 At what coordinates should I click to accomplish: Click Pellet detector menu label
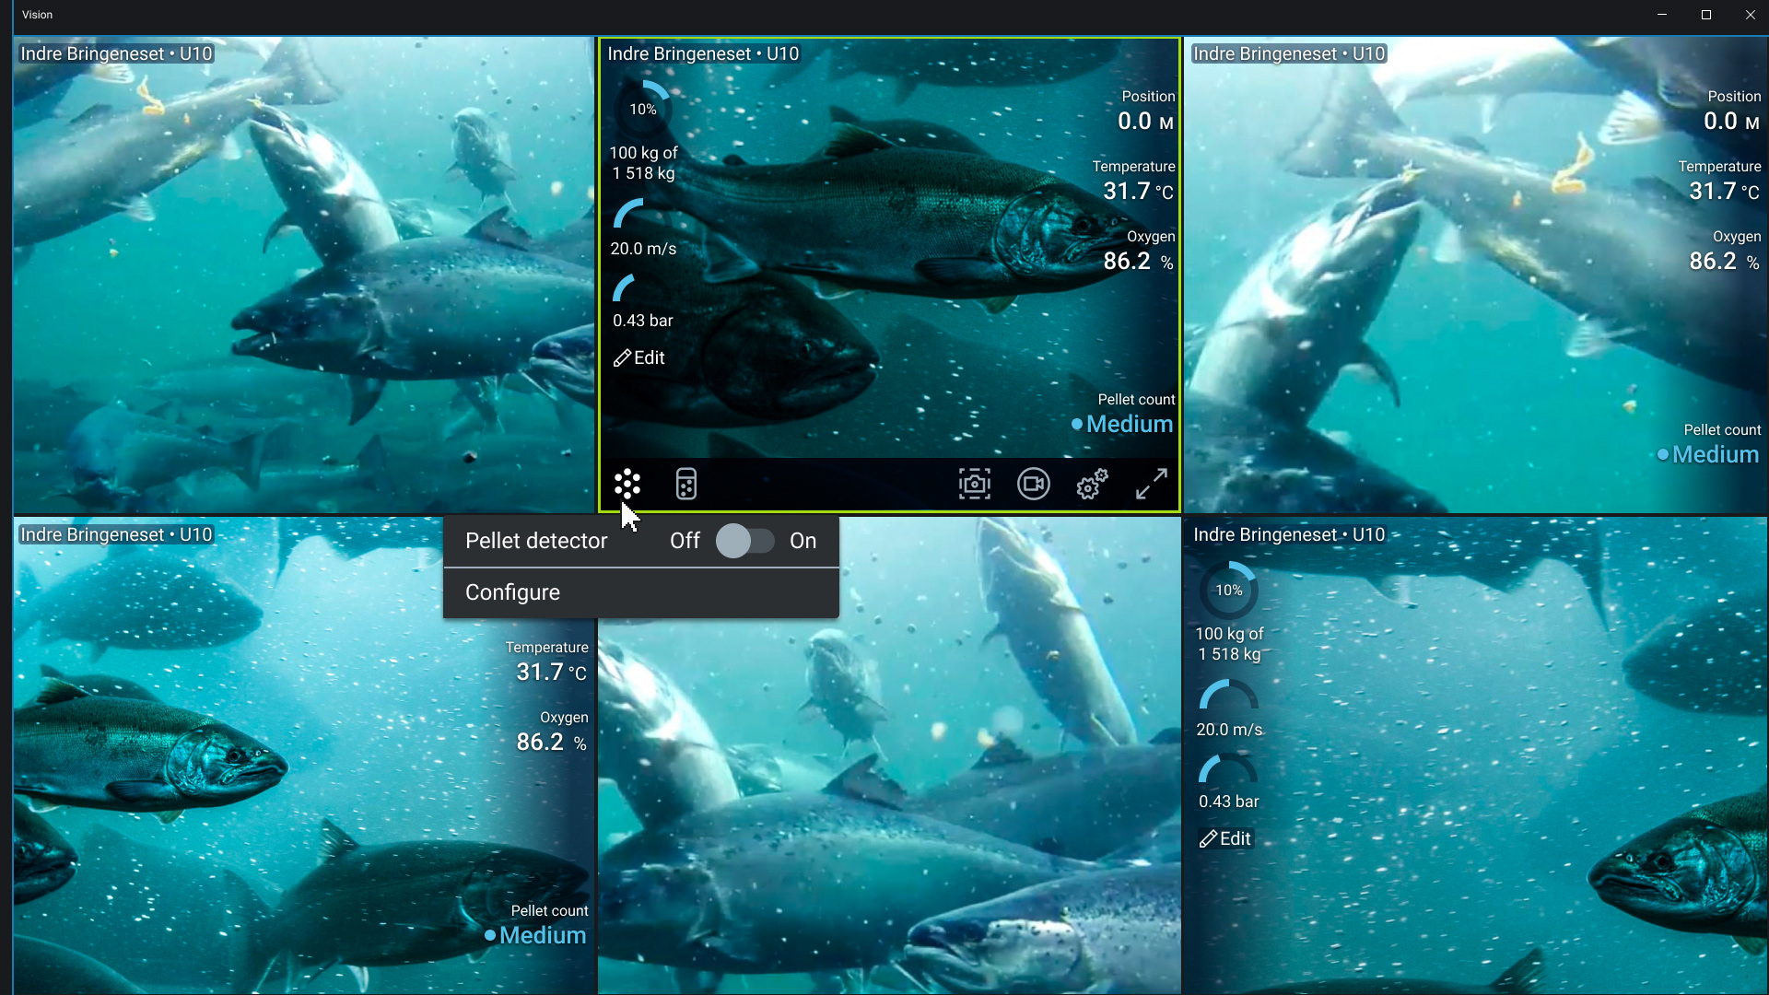click(x=536, y=541)
